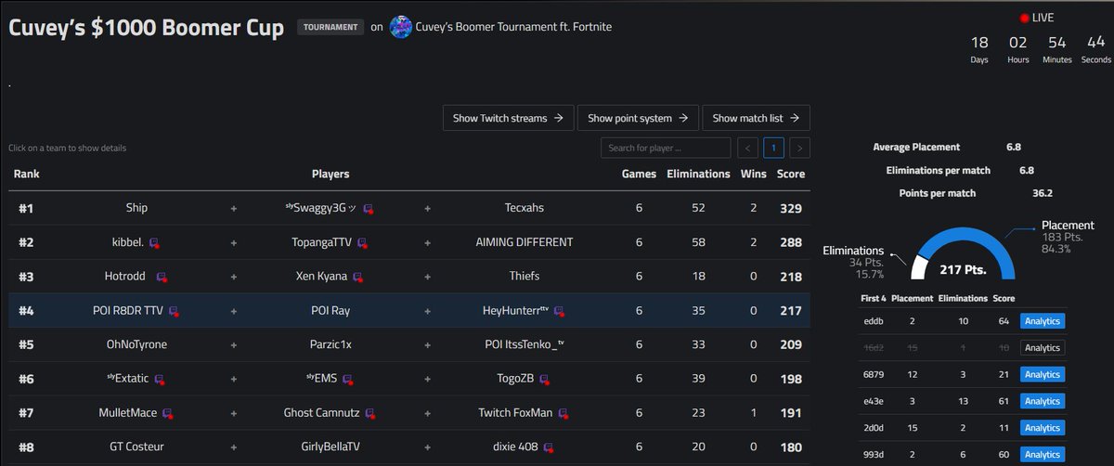
Task: Focus the Search for player field
Action: (x=666, y=148)
